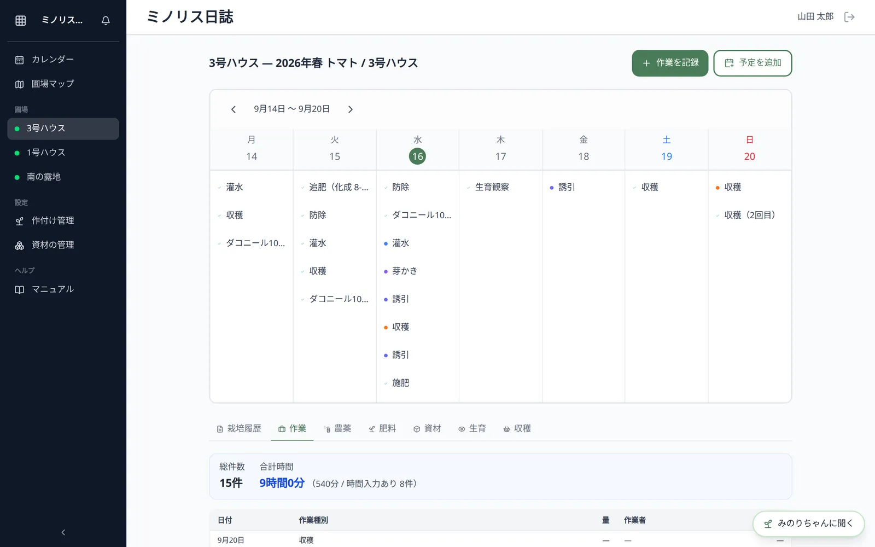Open Wednesday's 施肥 entry
Screen dimensions: 875x547
(x=418, y=383)
